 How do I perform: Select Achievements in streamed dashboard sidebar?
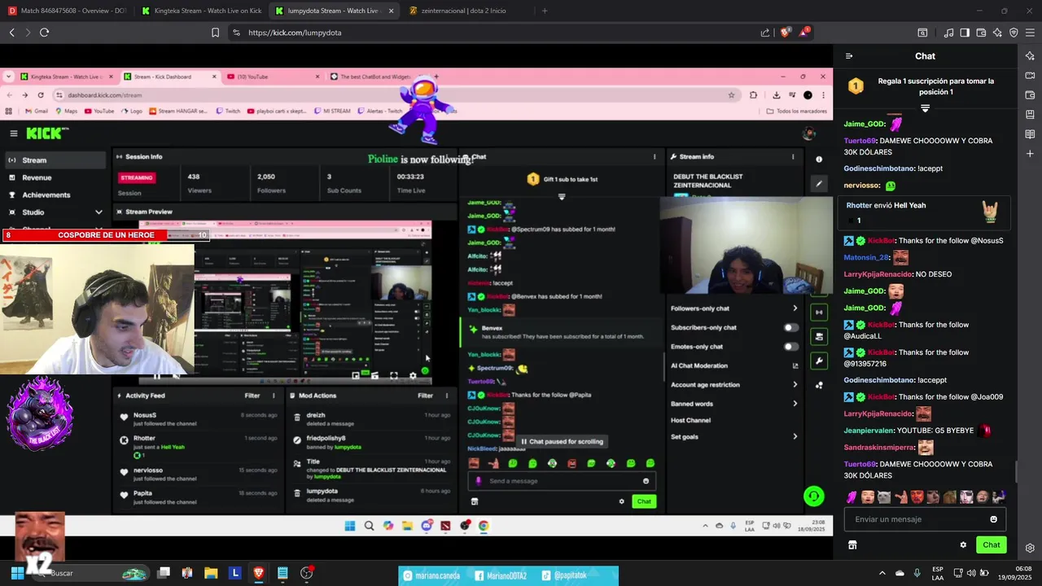click(x=46, y=195)
